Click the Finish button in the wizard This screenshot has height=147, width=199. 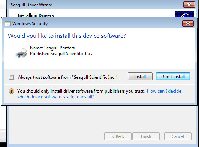[x=146, y=136]
